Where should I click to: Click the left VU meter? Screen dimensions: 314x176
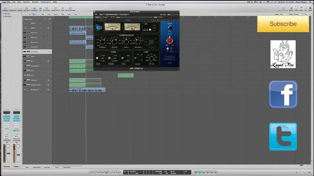112,27
